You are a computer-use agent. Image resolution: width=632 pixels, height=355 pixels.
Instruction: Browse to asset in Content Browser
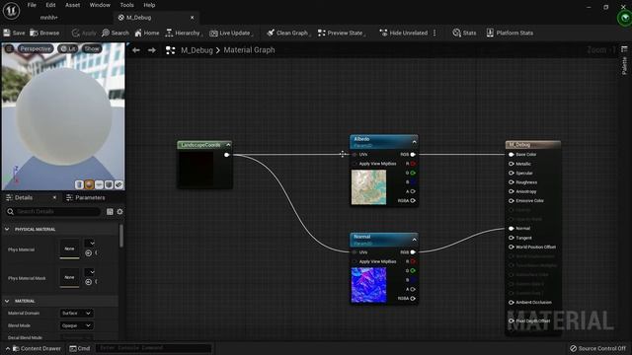point(44,33)
